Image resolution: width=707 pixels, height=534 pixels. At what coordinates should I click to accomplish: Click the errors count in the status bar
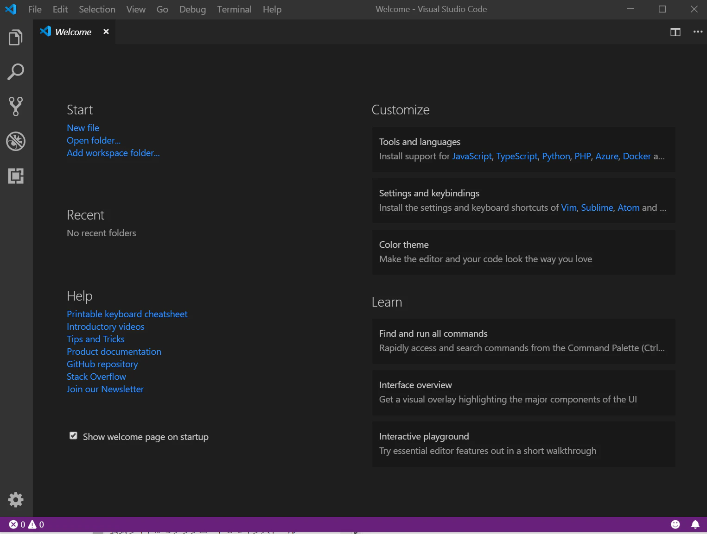pos(17,524)
